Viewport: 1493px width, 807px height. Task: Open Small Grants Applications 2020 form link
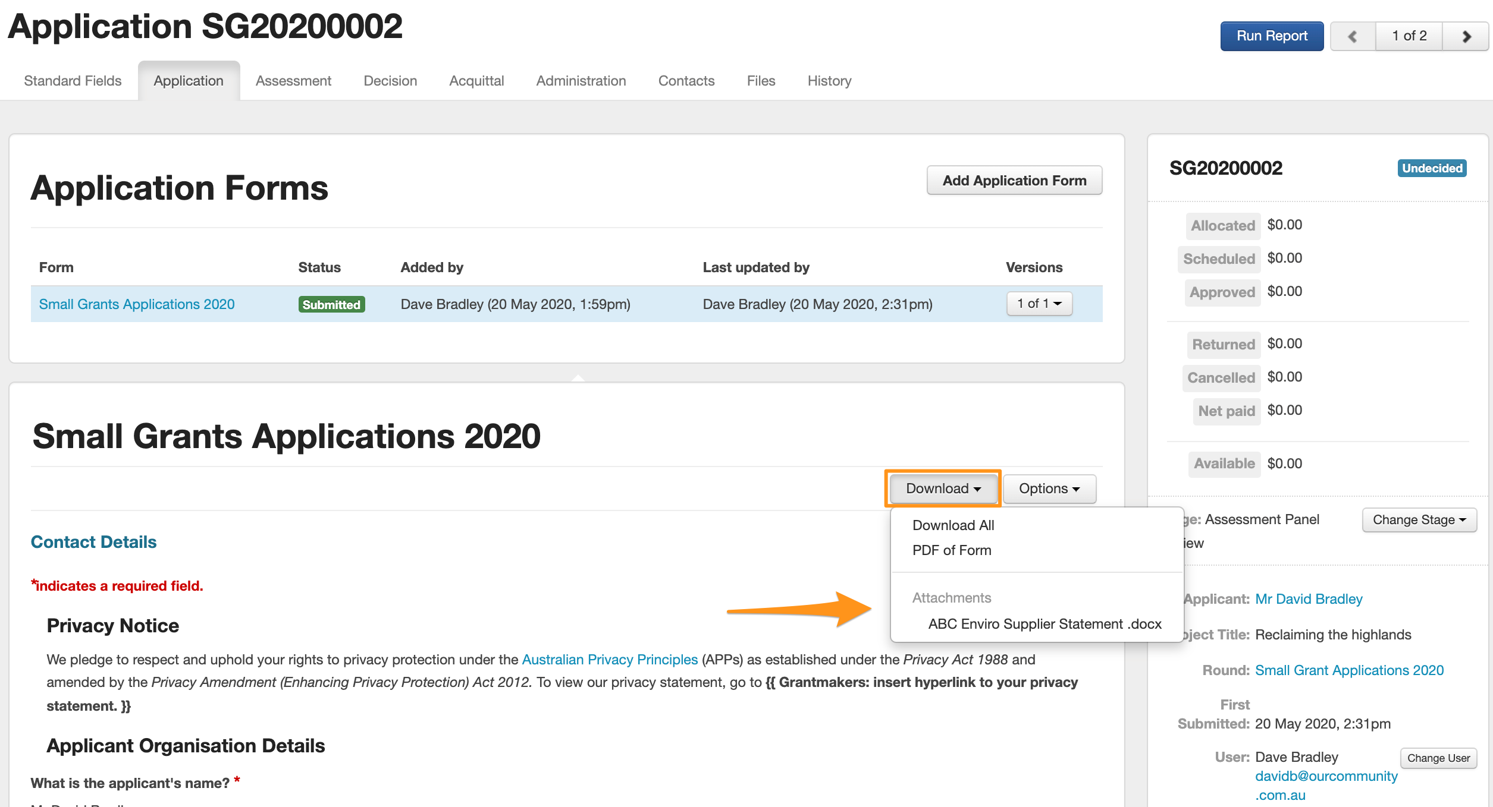click(x=137, y=304)
